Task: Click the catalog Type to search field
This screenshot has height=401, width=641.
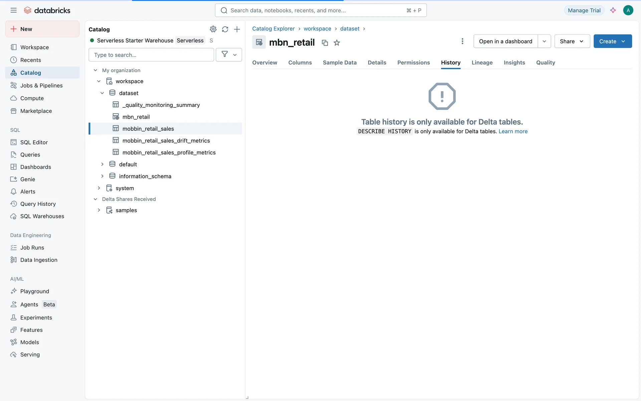Action: tap(151, 55)
